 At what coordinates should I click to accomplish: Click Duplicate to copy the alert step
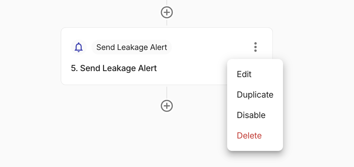pos(255,95)
